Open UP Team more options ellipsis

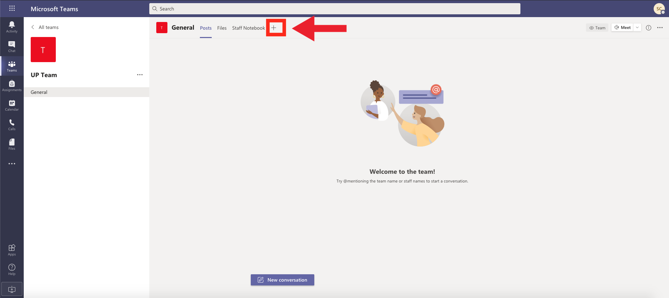140,75
